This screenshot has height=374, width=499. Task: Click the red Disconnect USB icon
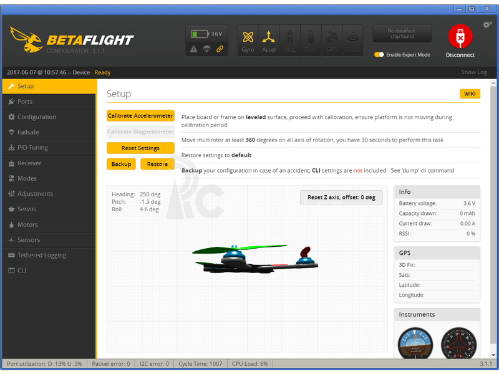point(460,36)
